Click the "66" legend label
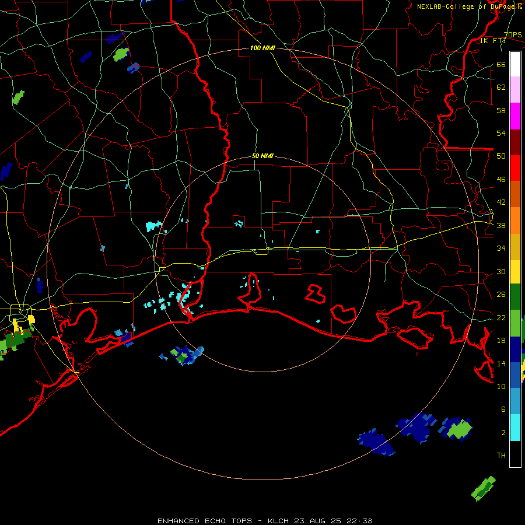 click(x=501, y=65)
